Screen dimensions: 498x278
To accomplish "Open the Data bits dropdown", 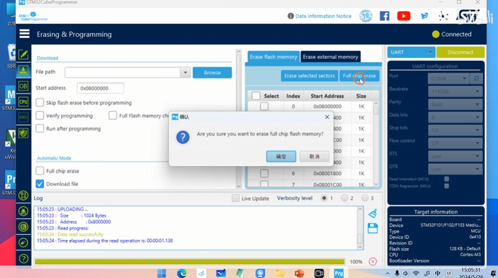I will 455,117.
